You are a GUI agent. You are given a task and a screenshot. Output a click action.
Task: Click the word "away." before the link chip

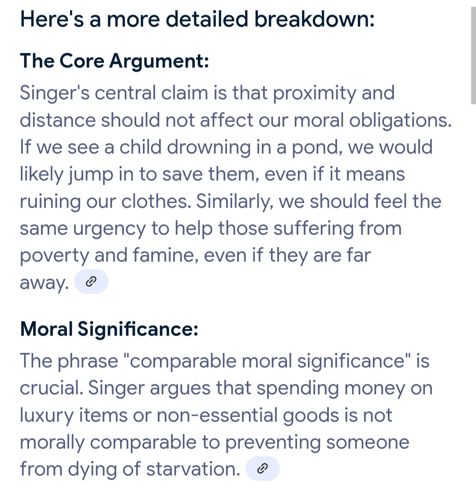pyautogui.click(x=44, y=283)
